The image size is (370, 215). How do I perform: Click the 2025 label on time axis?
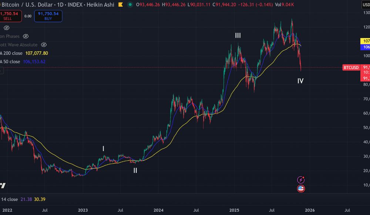(x=234, y=210)
